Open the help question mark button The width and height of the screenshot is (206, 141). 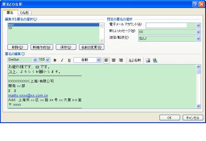[195, 4]
